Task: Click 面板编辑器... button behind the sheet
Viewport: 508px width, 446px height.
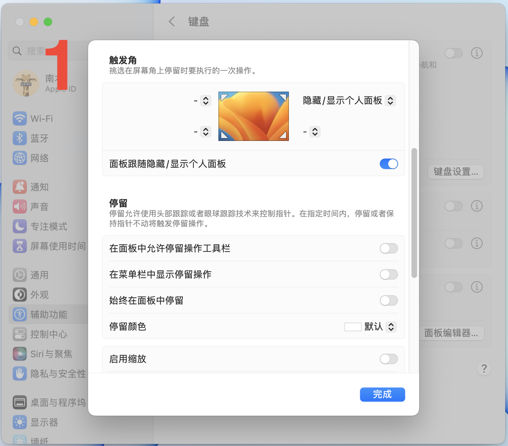Action: (x=451, y=333)
